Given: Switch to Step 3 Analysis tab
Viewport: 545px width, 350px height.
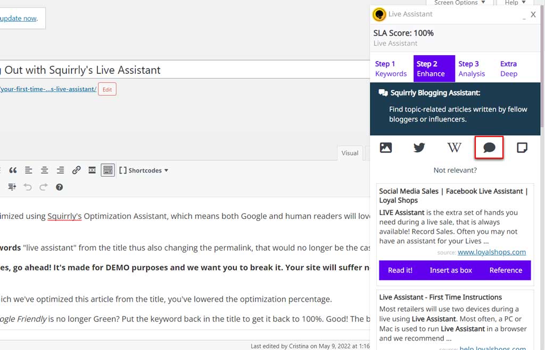Looking at the screenshot, I should click(x=472, y=69).
